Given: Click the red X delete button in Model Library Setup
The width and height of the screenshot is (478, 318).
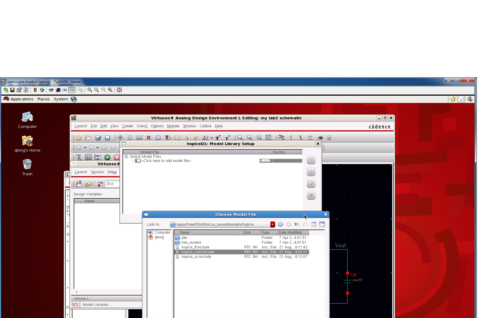Looking at the screenshot, I should pyautogui.click(x=311, y=195).
